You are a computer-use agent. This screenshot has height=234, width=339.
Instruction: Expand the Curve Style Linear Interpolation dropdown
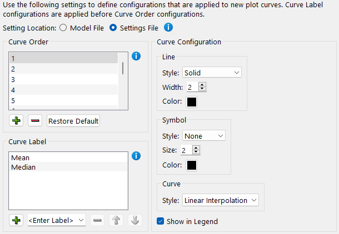click(220, 199)
